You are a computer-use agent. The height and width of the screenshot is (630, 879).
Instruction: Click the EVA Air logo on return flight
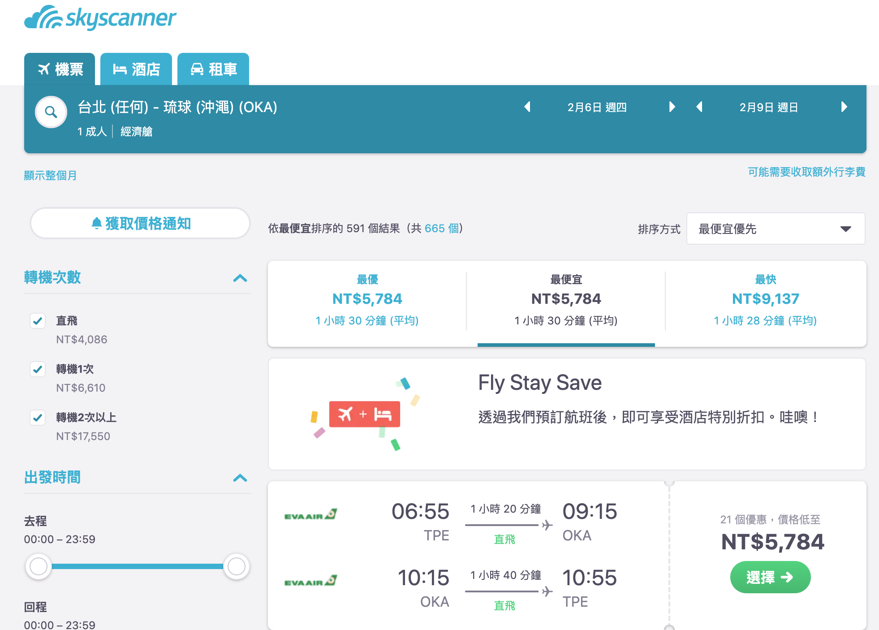pos(310,581)
